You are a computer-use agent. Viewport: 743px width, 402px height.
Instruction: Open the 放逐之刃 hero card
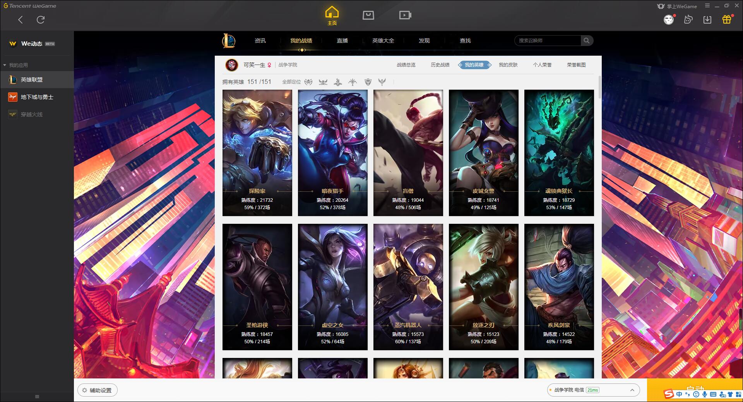point(484,287)
